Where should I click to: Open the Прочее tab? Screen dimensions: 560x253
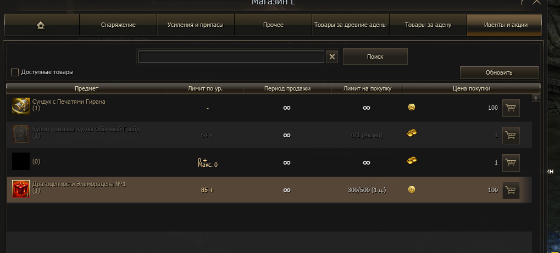(x=273, y=25)
